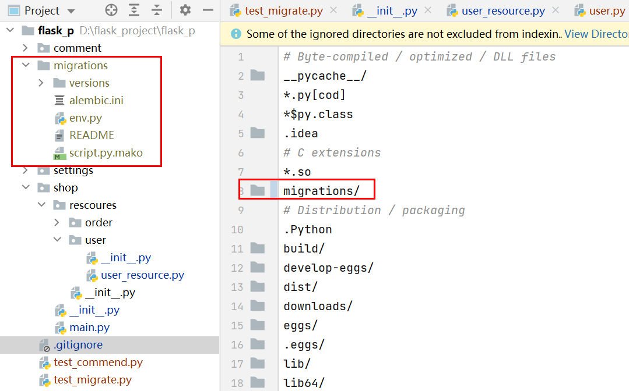Click the shop package folder icon
The image size is (629, 391).
click(43, 187)
